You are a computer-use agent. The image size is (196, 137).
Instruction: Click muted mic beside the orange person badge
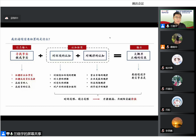point(168,47)
